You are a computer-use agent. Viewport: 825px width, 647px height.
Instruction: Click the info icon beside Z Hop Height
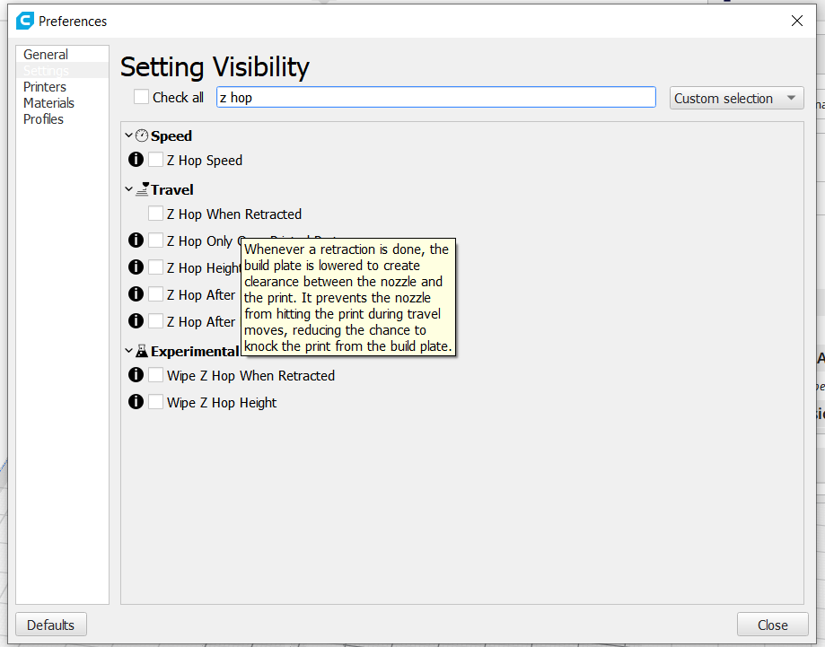click(136, 267)
